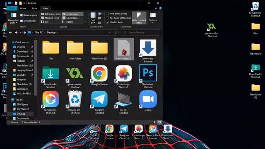Choose Medium icons layout
This screenshot has width=265, height=149.
tap(50, 18)
